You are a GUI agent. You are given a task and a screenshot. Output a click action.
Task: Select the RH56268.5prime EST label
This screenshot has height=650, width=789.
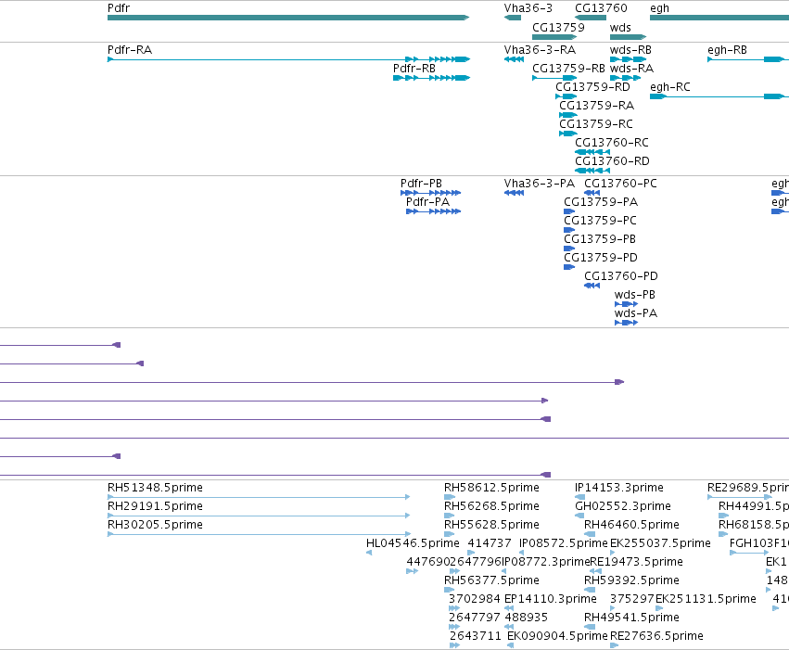[491, 506]
